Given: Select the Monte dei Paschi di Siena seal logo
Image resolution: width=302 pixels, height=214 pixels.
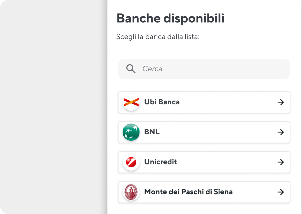Looking at the screenshot, I should [131, 192].
